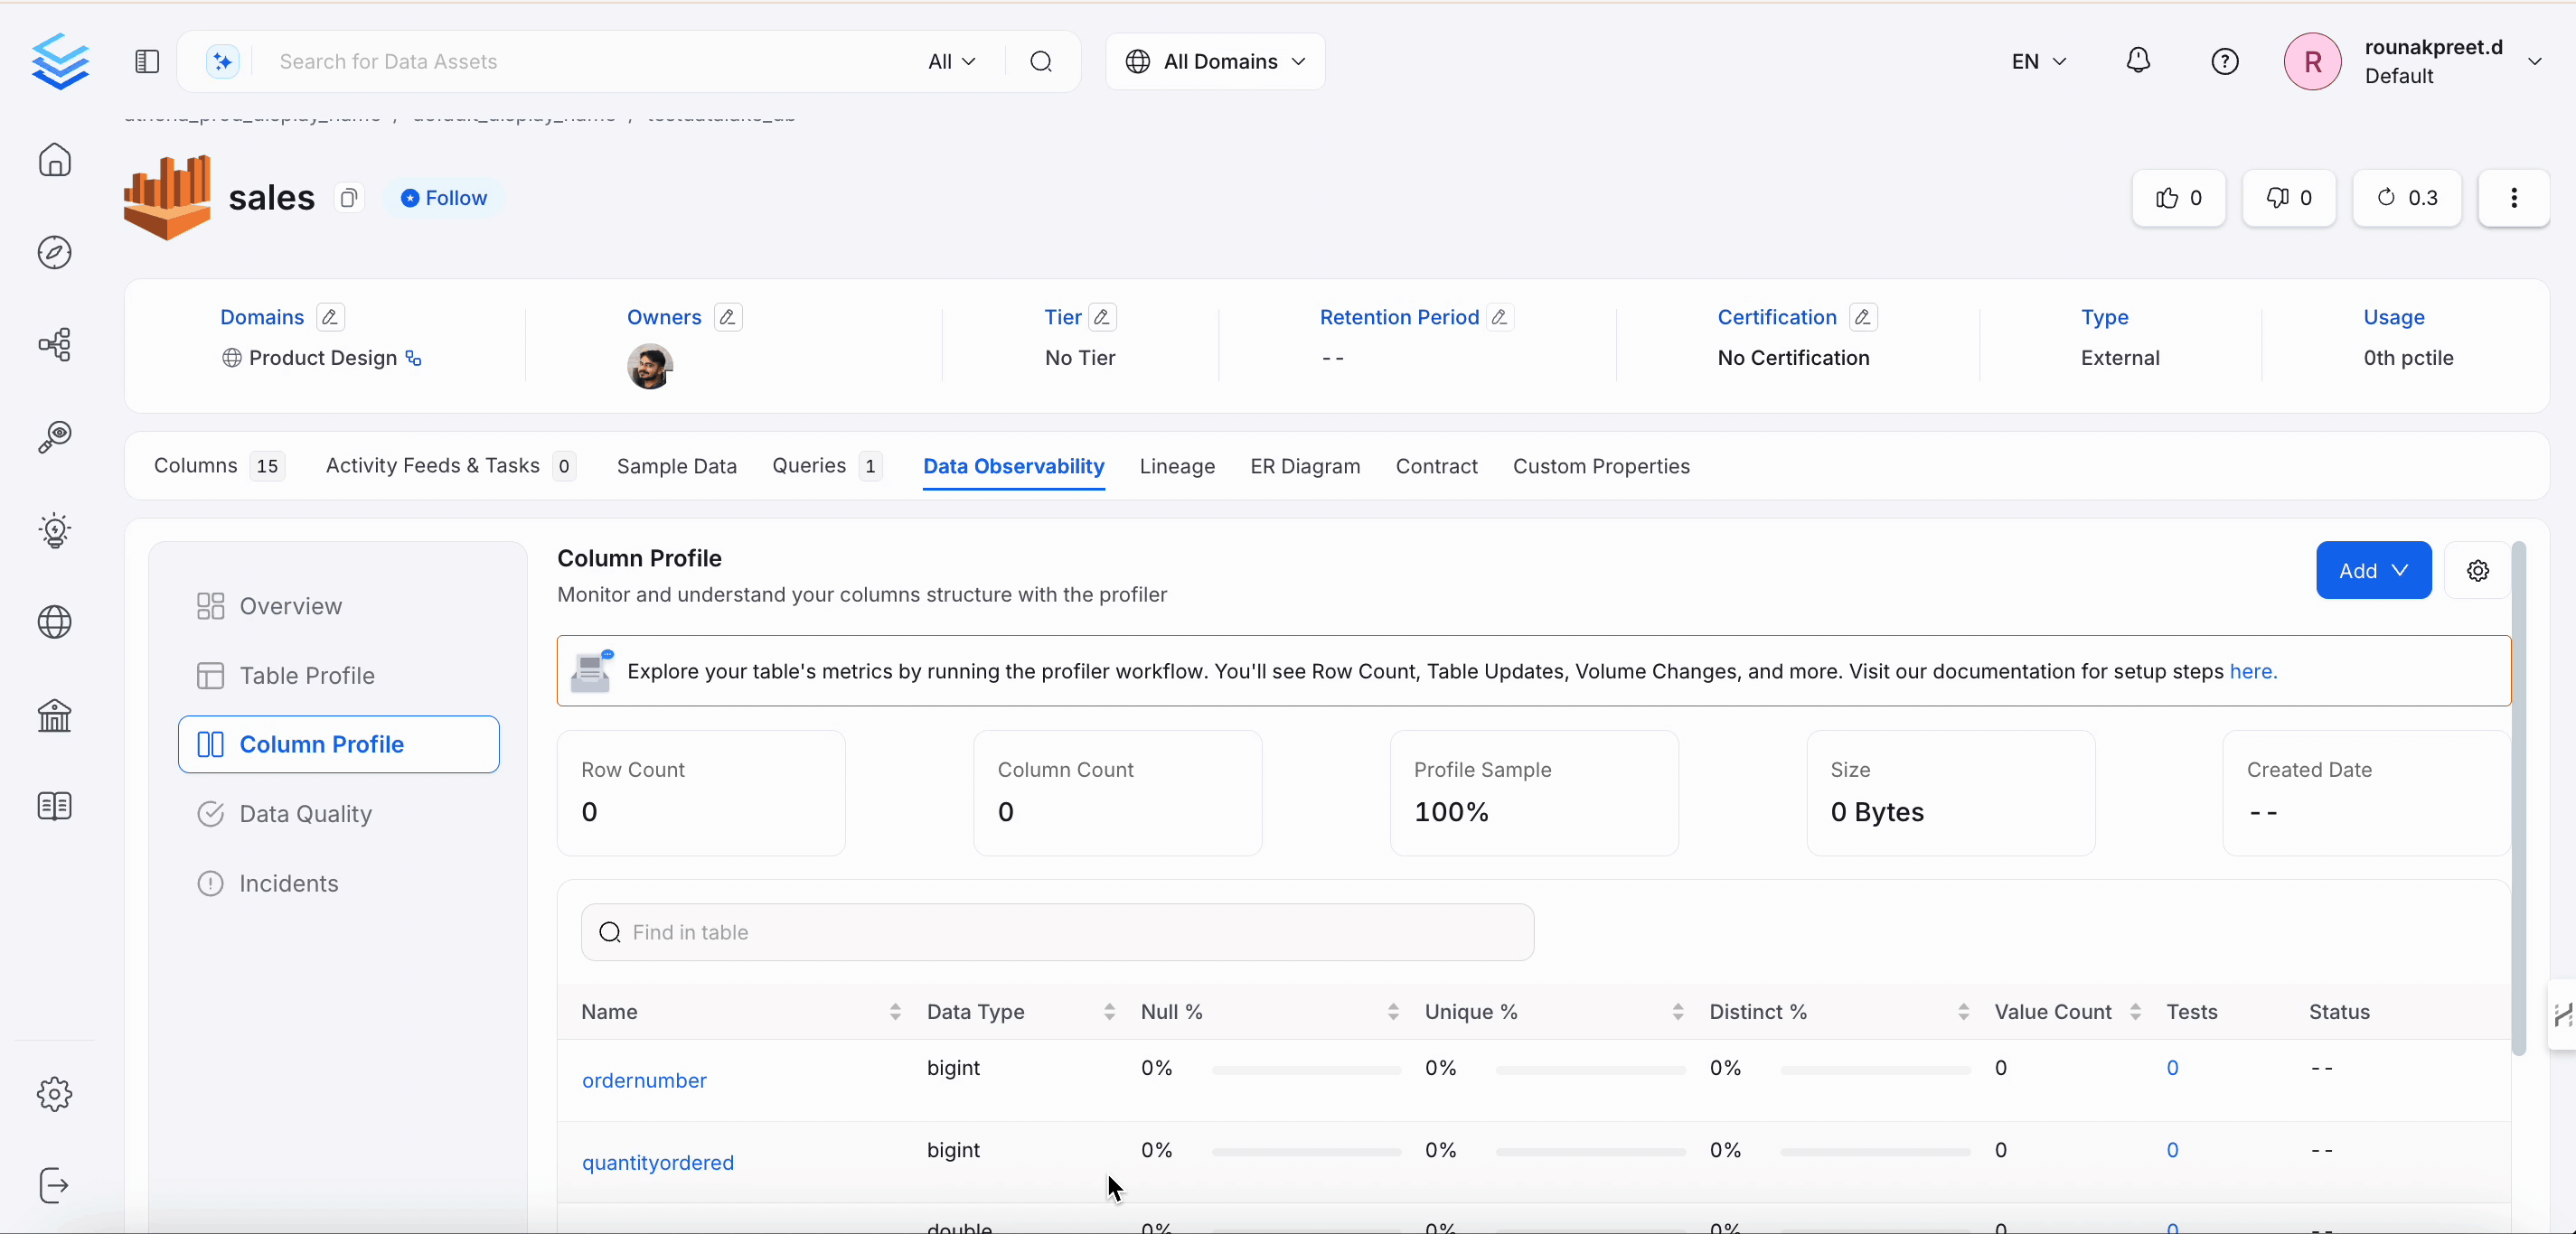Toggle Follow for the sales table

tap(444, 198)
